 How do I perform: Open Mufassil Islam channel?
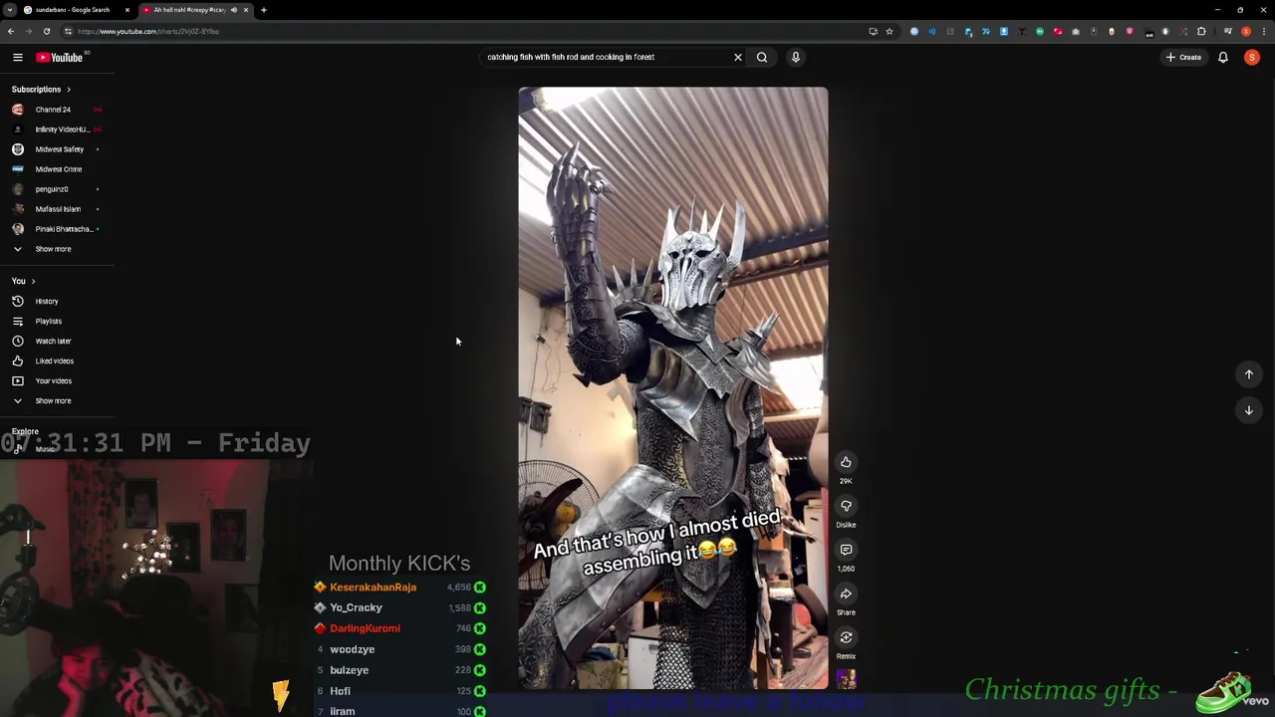click(58, 209)
